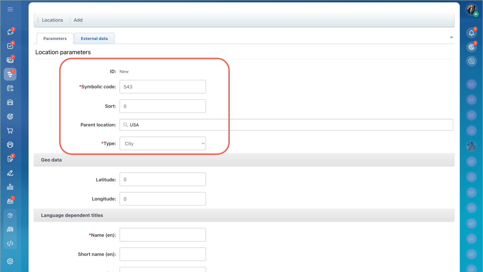
Task: Open the hamburger menu in left sidebar
Action: tap(10, 9)
